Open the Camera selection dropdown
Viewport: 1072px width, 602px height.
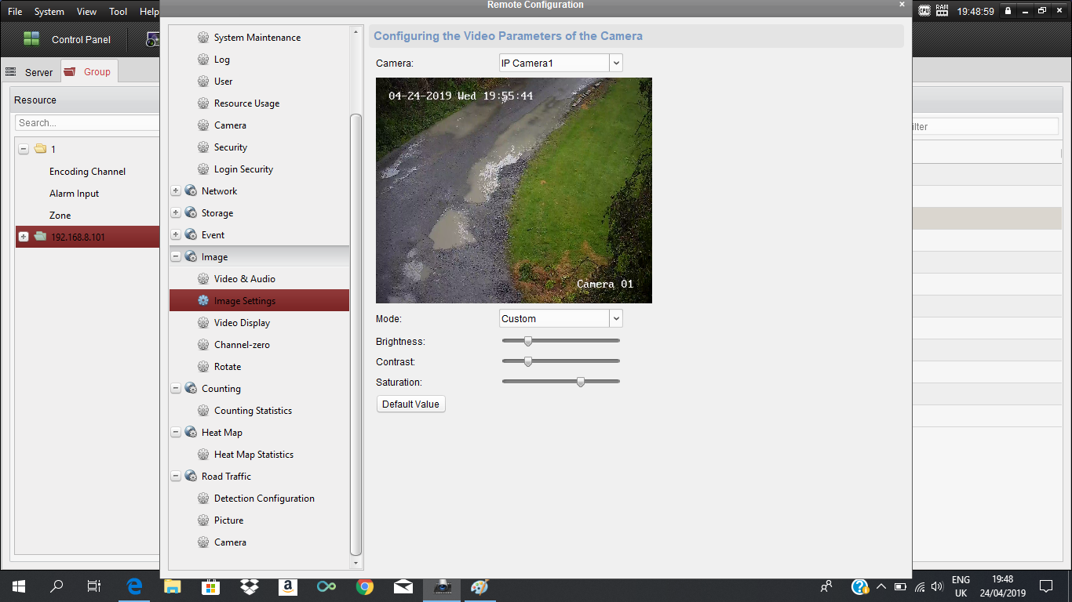click(x=615, y=63)
